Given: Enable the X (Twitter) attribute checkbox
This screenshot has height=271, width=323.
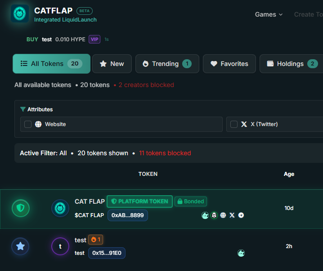Looking at the screenshot, I should click(234, 124).
